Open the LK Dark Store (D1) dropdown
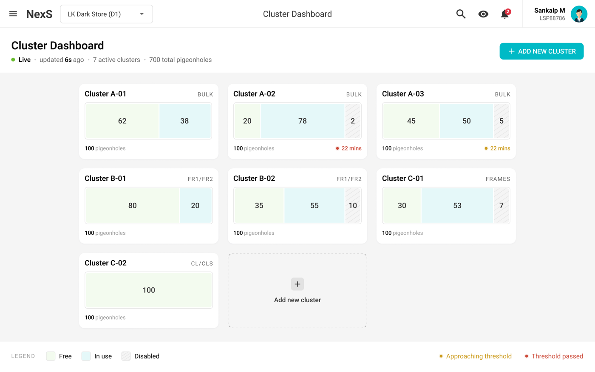595x372 pixels. (106, 14)
